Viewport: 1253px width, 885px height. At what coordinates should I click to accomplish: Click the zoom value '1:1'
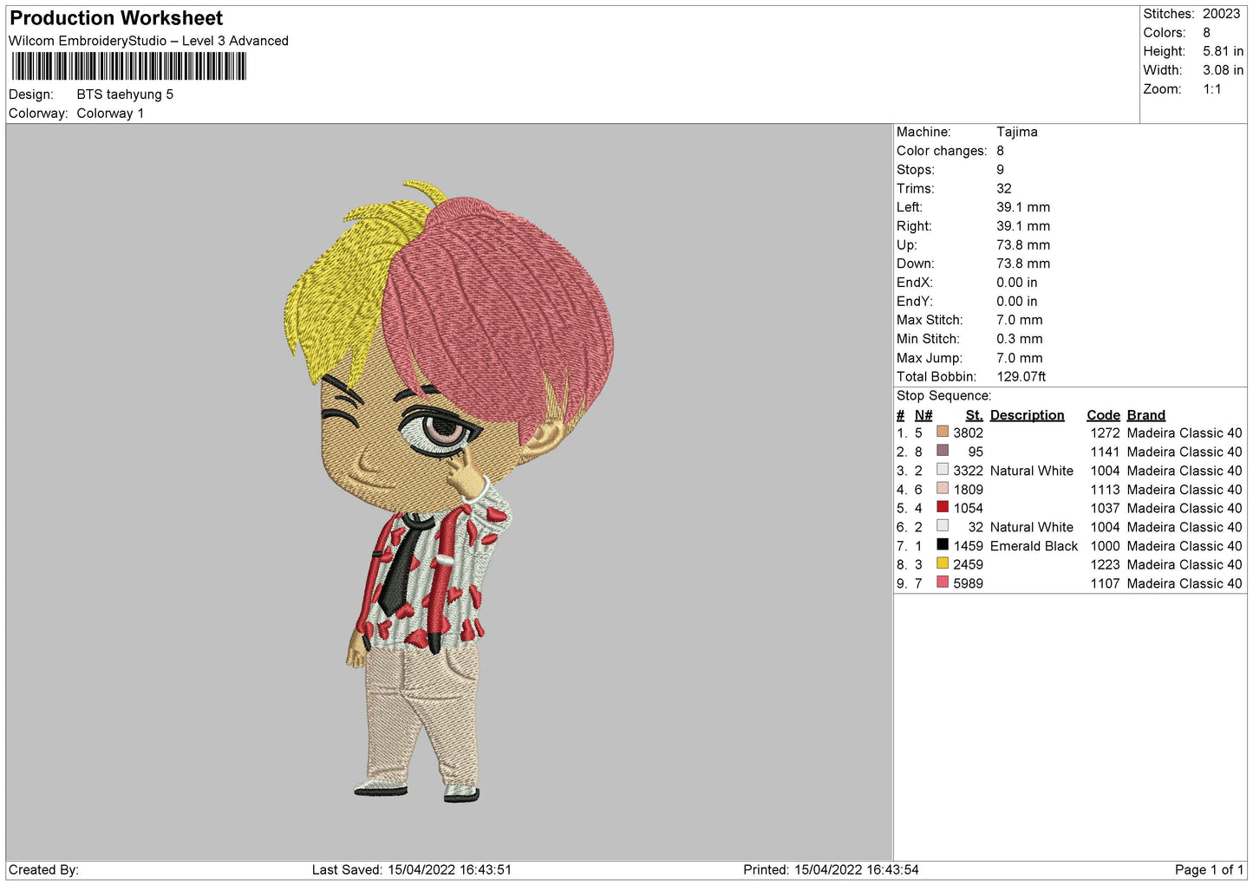point(1211,89)
